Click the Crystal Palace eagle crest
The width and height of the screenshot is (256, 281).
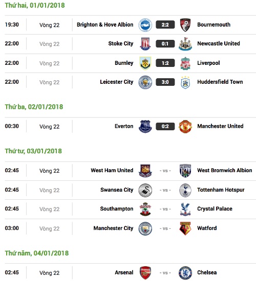coord(185,209)
